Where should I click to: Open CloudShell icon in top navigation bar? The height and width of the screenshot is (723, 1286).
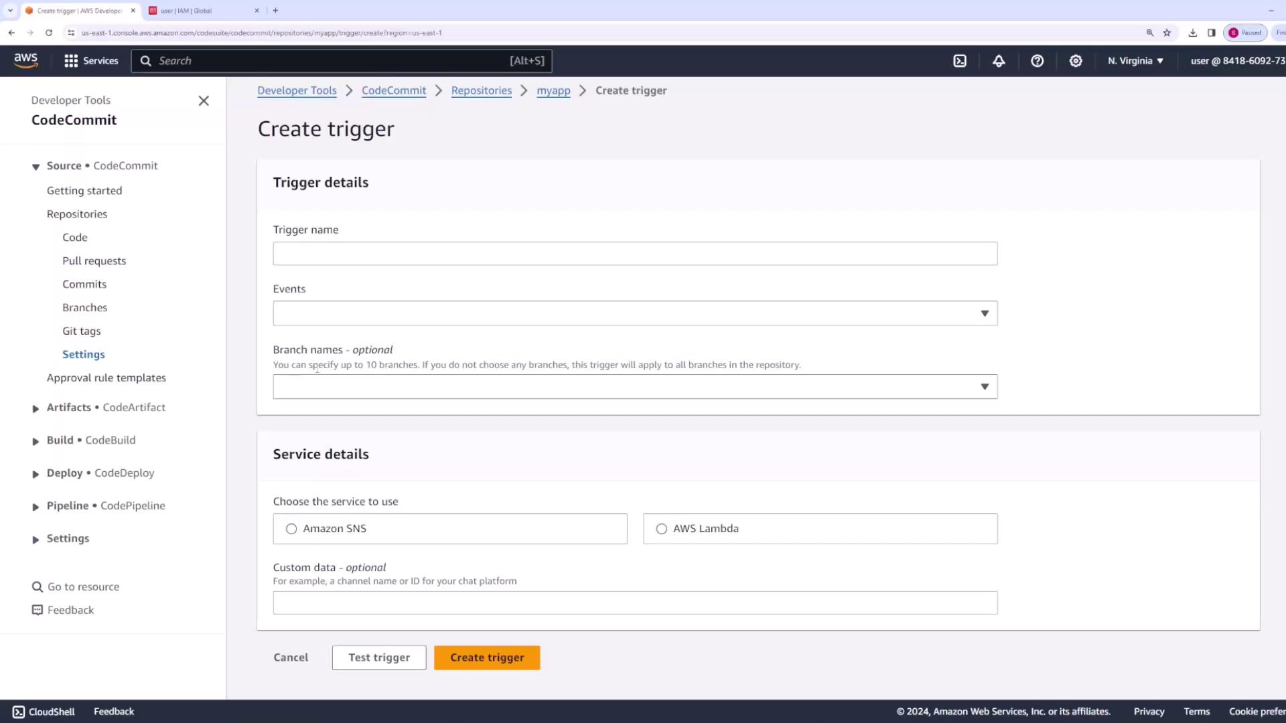tap(960, 61)
